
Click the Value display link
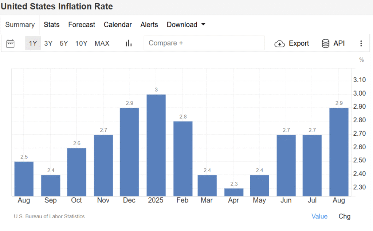point(319,216)
